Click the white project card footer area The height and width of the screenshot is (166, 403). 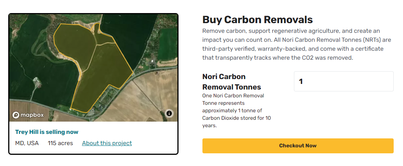click(x=93, y=138)
